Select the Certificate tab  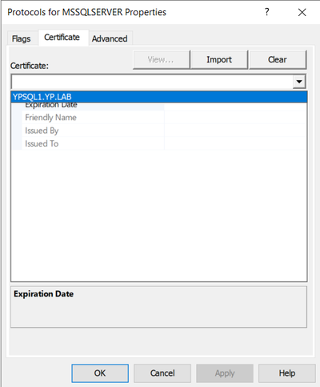tap(63, 38)
